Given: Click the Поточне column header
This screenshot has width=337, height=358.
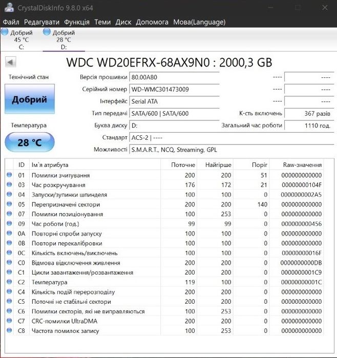Looking at the screenshot, I should (x=179, y=164).
